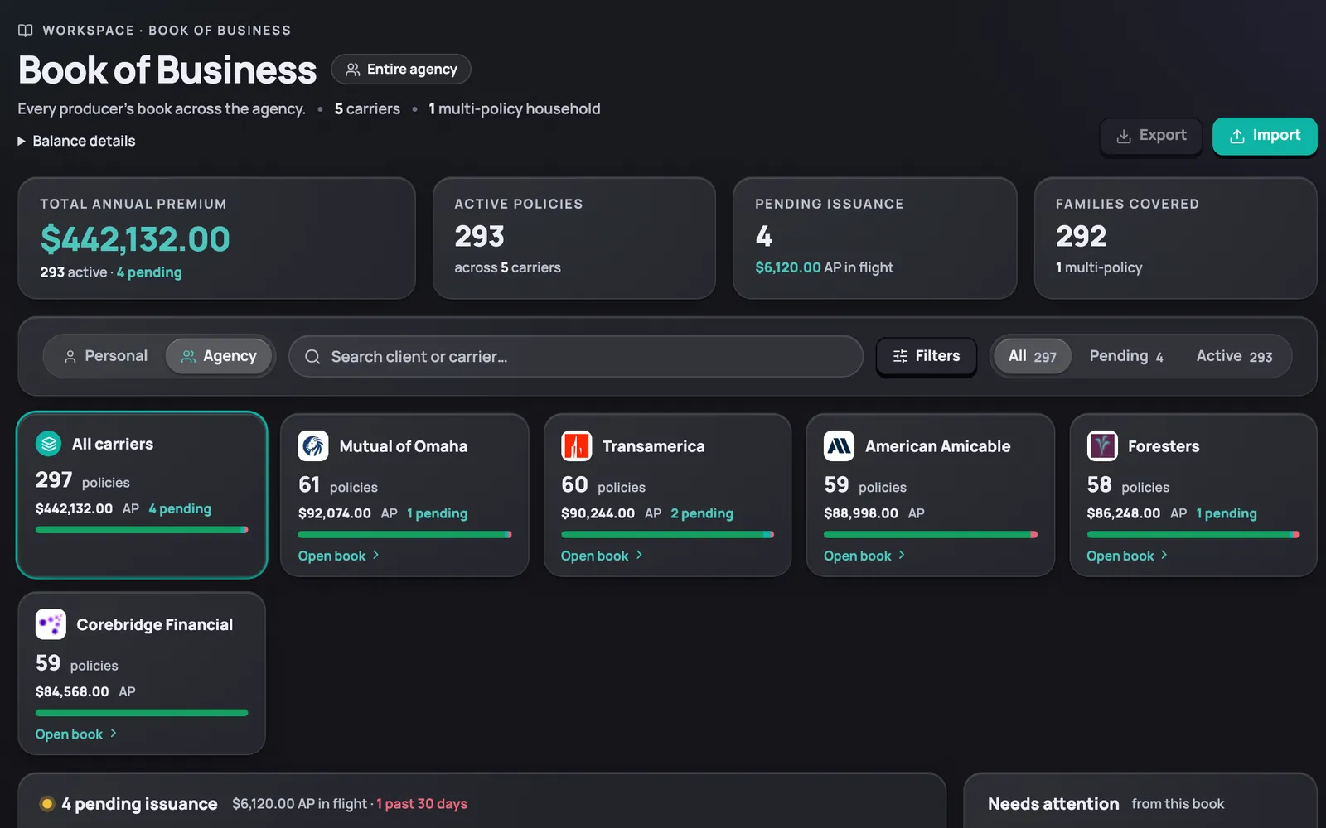Open book for Foresters

[1127, 556]
